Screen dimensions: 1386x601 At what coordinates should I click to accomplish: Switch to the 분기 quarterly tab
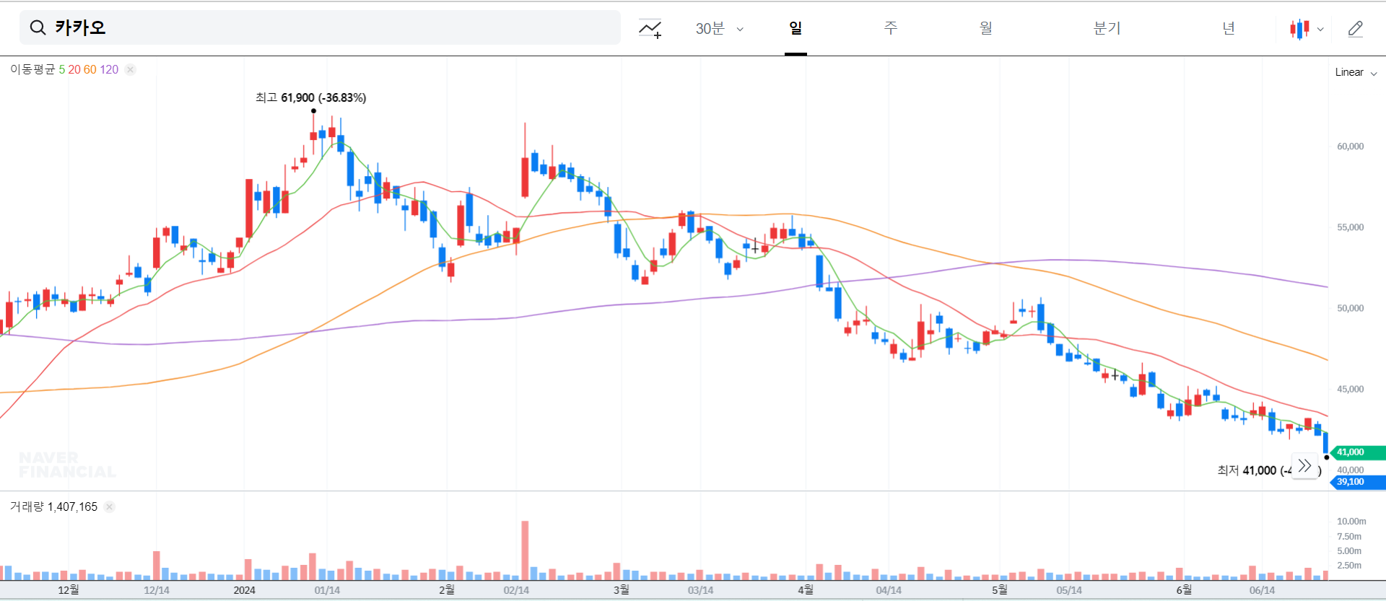click(1107, 28)
